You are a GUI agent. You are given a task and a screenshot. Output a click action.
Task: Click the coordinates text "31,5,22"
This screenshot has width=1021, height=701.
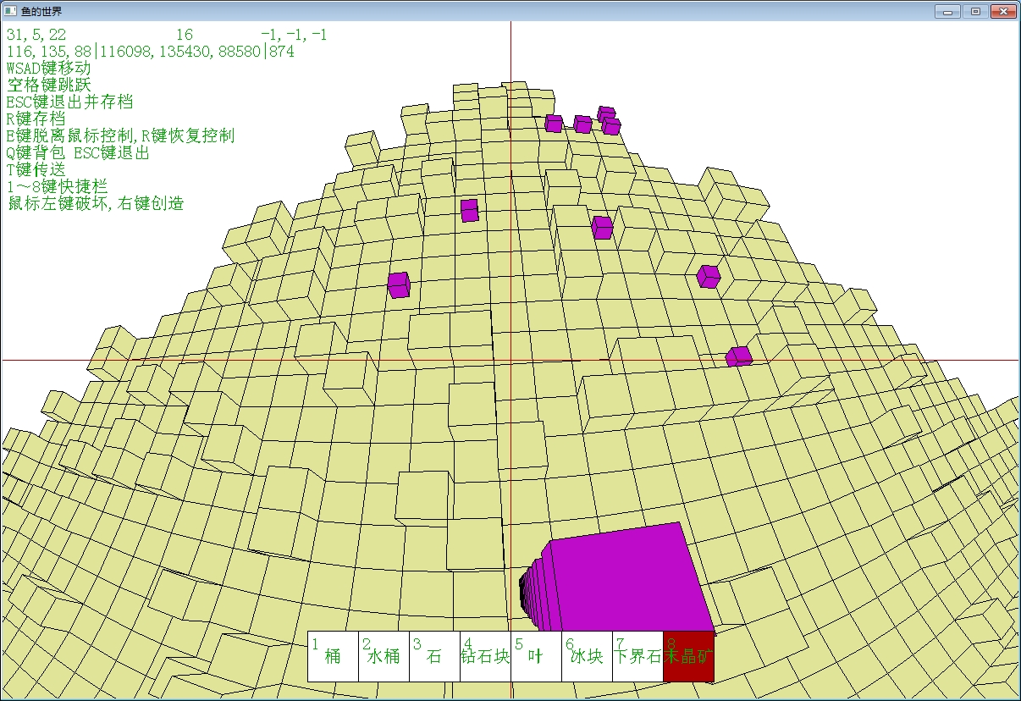click(x=36, y=35)
